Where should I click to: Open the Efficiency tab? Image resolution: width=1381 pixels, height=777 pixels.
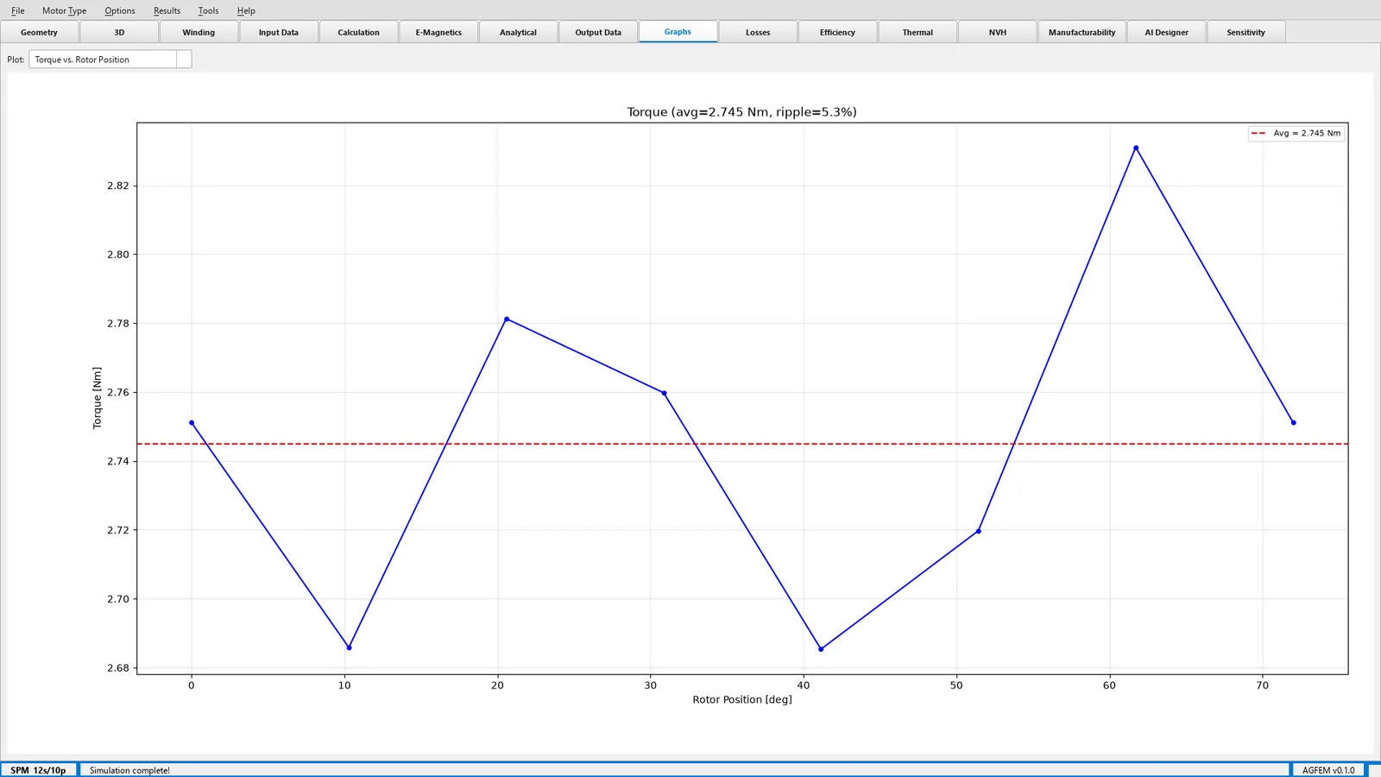[x=837, y=32]
